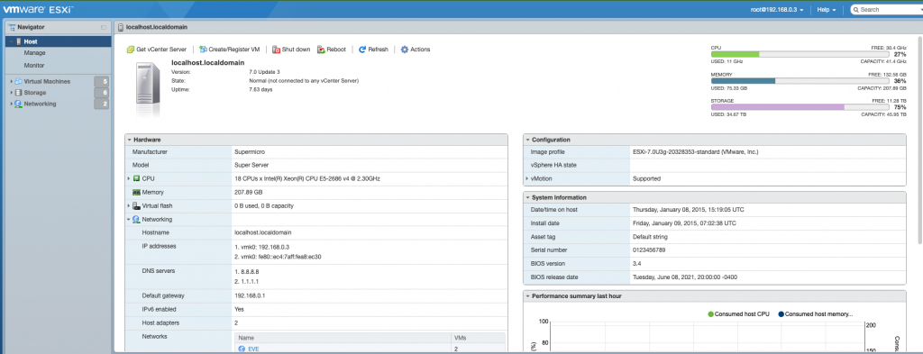The width and height of the screenshot is (923, 354).
Task: Minimize the Navigator panel icon
Action: (104, 27)
